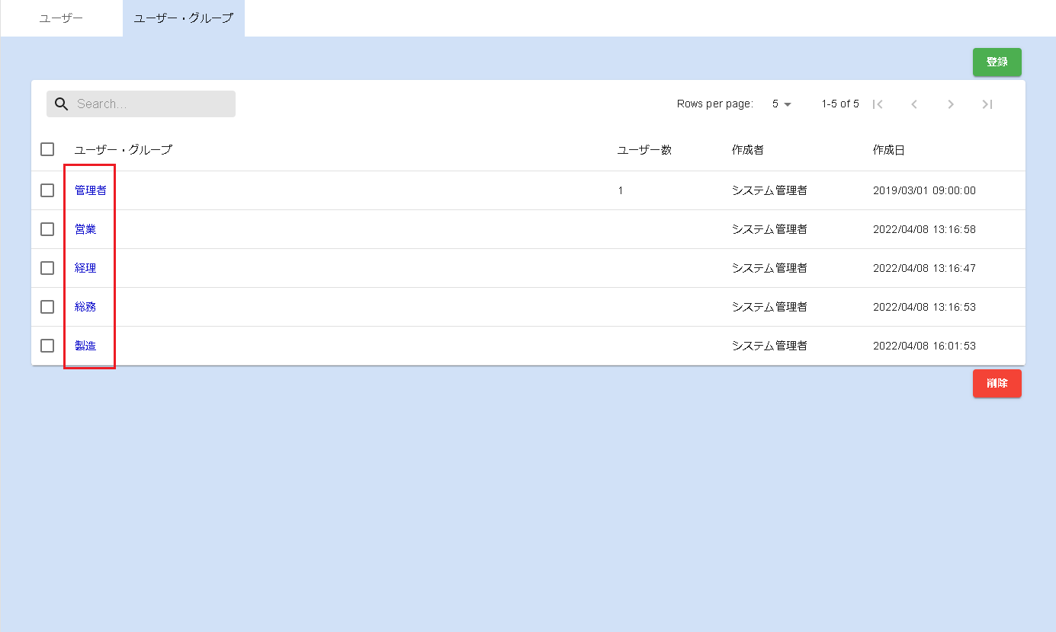Click the ユーザー数 column header
The image size is (1056, 632).
click(x=644, y=150)
